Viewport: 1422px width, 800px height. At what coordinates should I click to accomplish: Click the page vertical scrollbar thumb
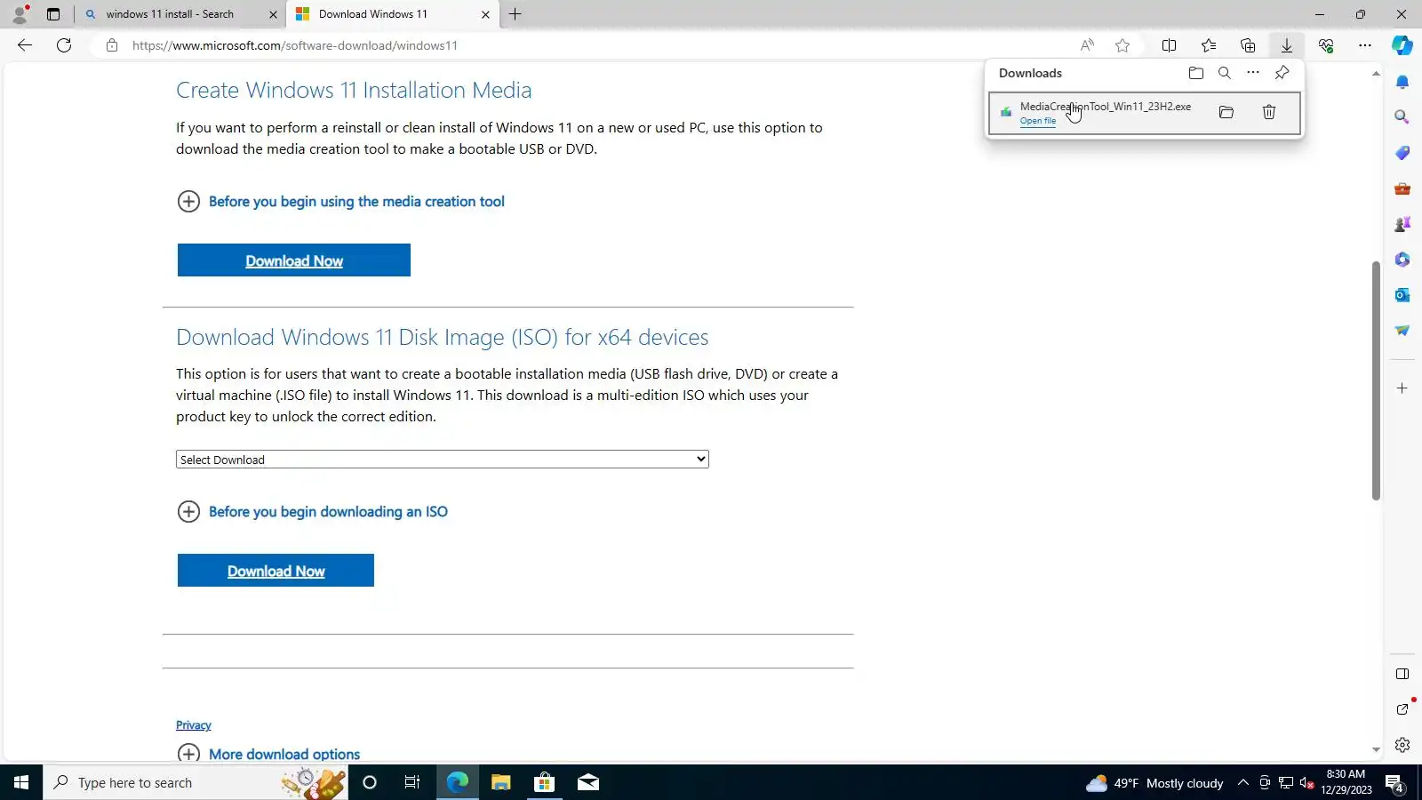coord(1376,380)
